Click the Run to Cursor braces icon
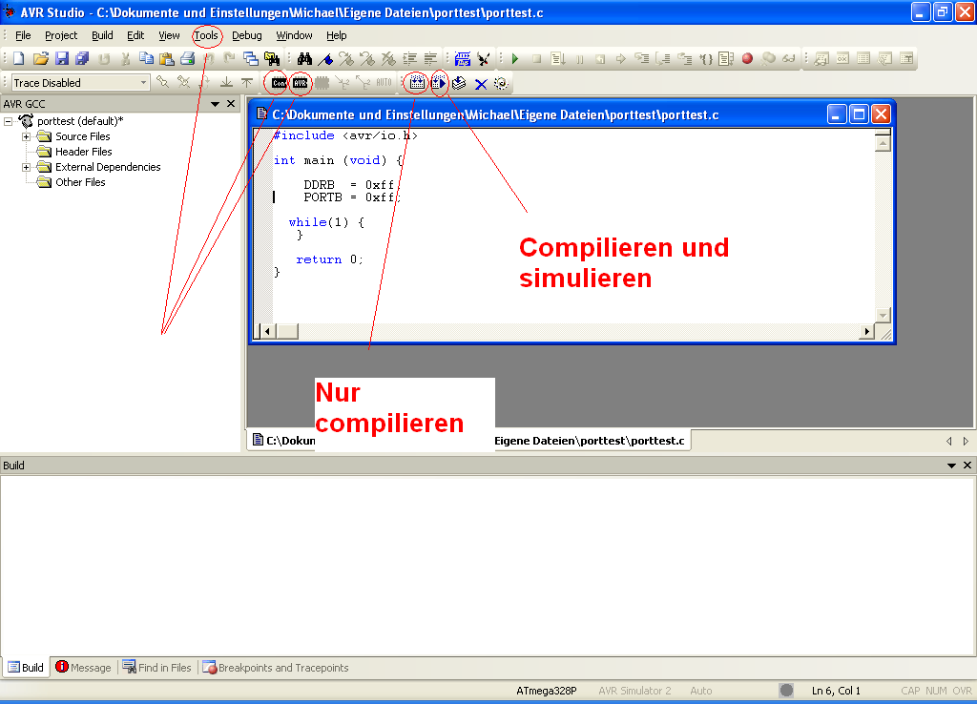This screenshot has height=704, width=977. (x=705, y=58)
